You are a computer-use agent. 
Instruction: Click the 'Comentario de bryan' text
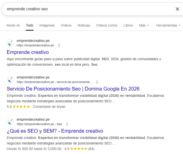click(x=49, y=107)
